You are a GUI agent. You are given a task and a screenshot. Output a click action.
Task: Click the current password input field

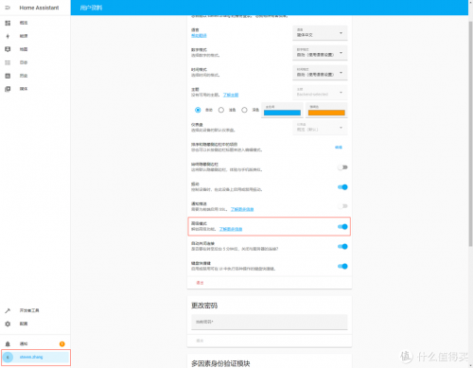270,322
